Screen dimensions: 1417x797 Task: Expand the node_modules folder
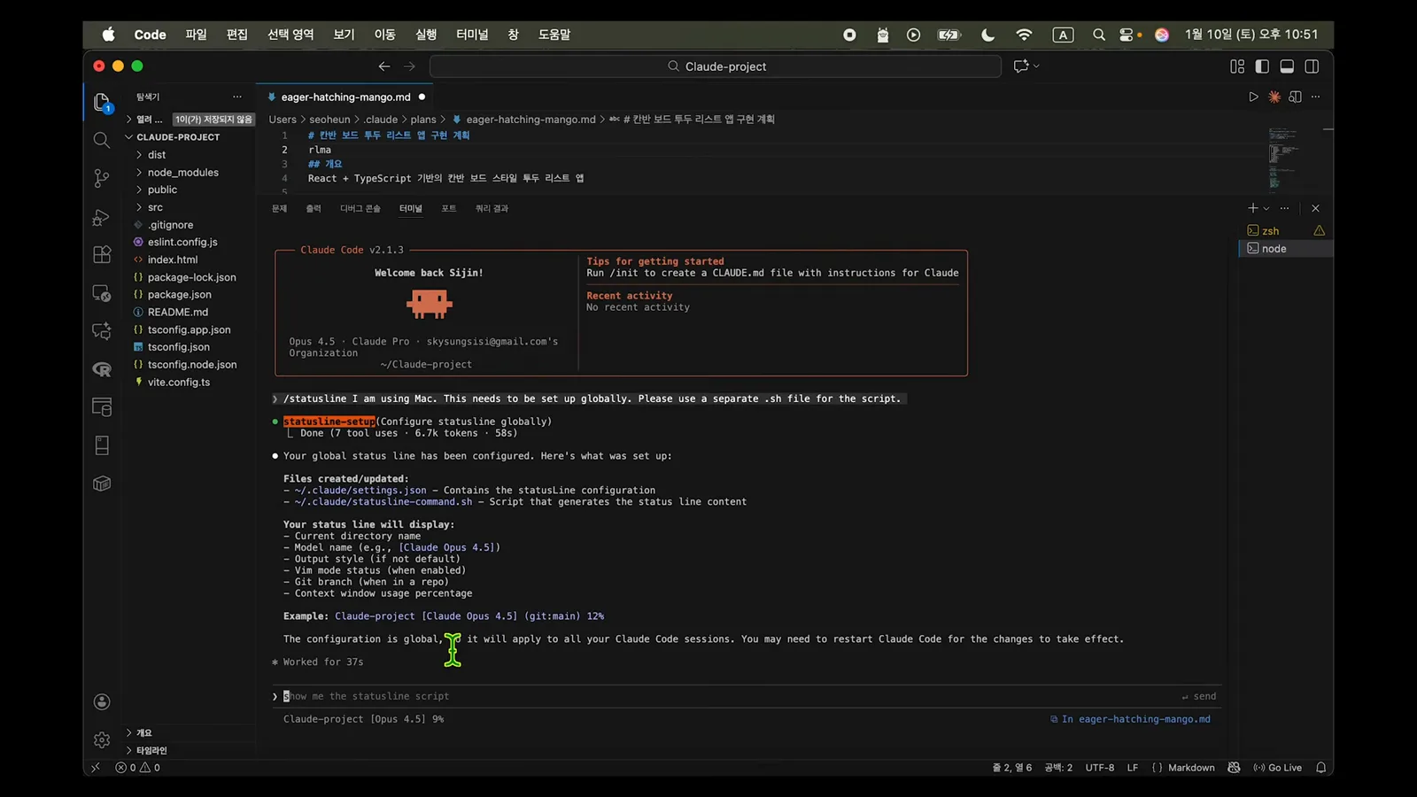(x=182, y=173)
